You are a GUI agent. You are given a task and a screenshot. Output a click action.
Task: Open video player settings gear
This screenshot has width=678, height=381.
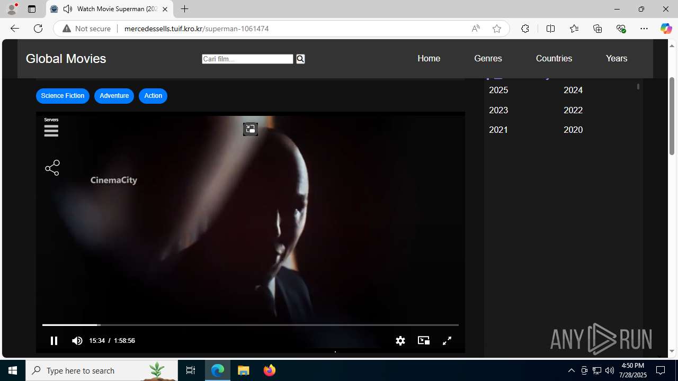400,341
